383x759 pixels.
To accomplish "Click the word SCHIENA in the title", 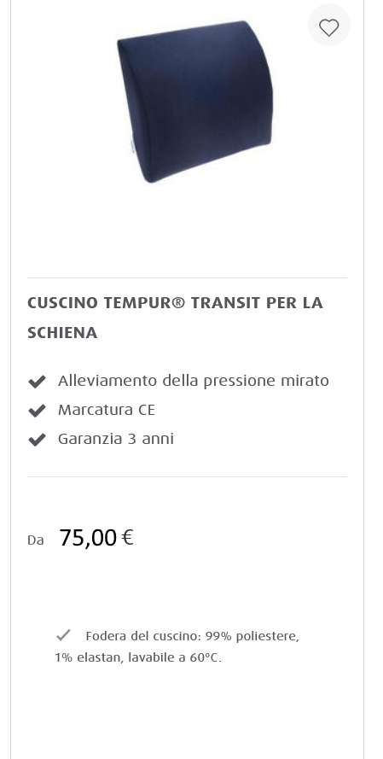I will pyautogui.click(x=62, y=333).
